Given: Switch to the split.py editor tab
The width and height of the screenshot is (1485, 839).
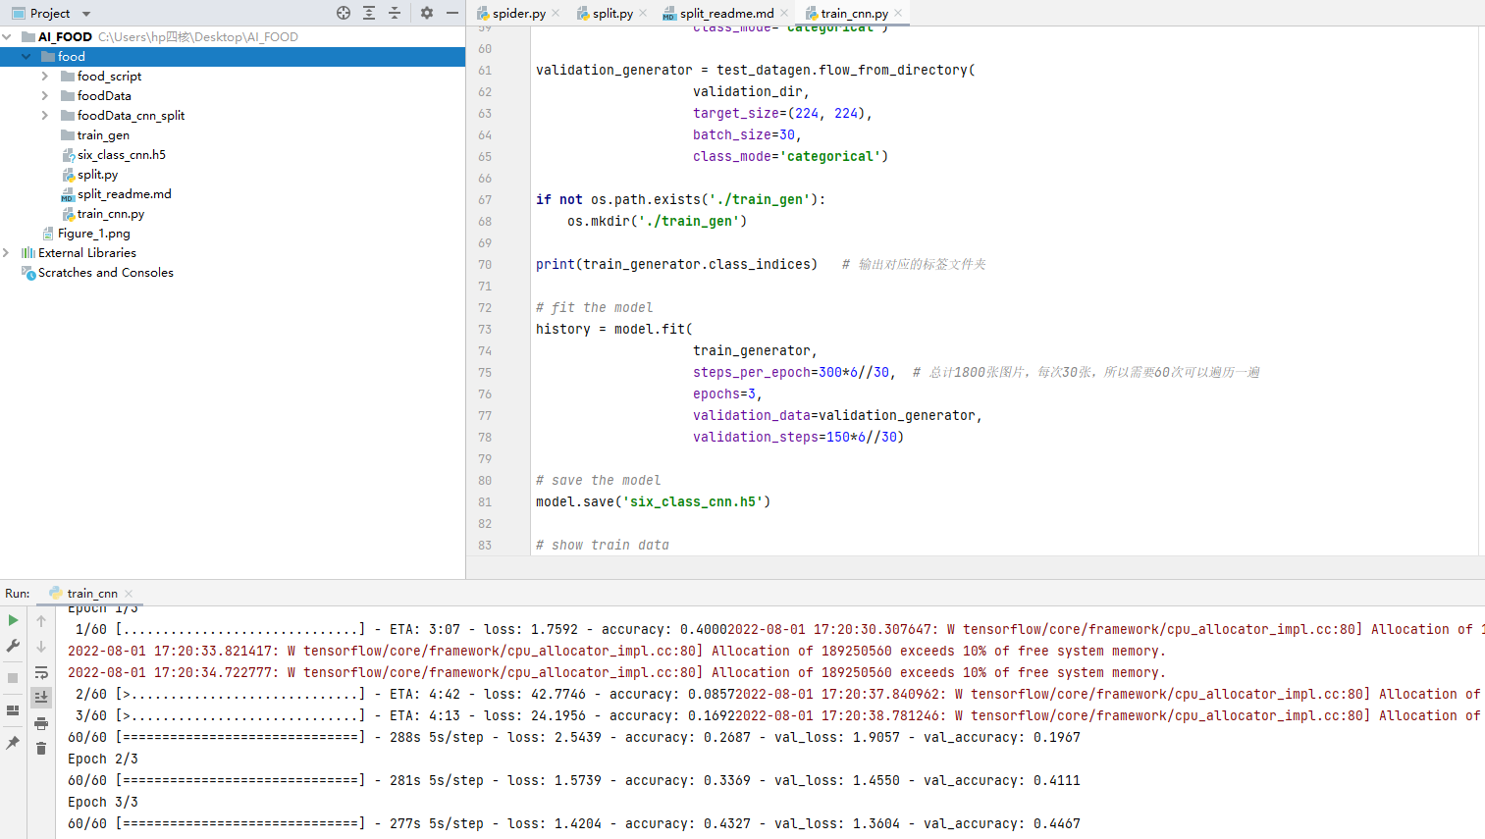Looking at the screenshot, I should [x=612, y=13].
